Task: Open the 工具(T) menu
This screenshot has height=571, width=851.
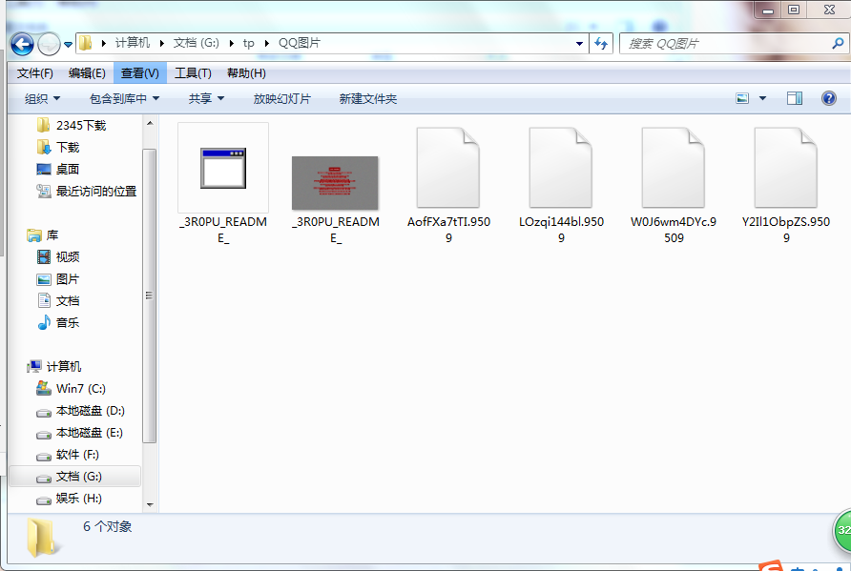Action: tap(193, 73)
